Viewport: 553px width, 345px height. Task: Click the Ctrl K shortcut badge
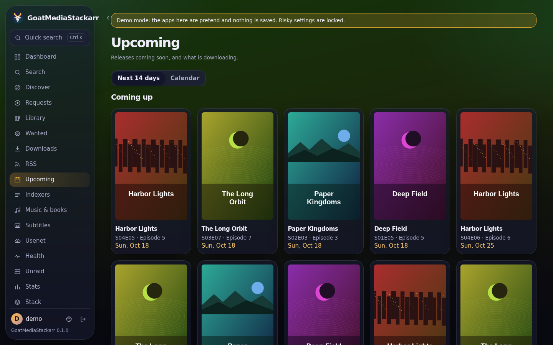pyautogui.click(x=76, y=38)
